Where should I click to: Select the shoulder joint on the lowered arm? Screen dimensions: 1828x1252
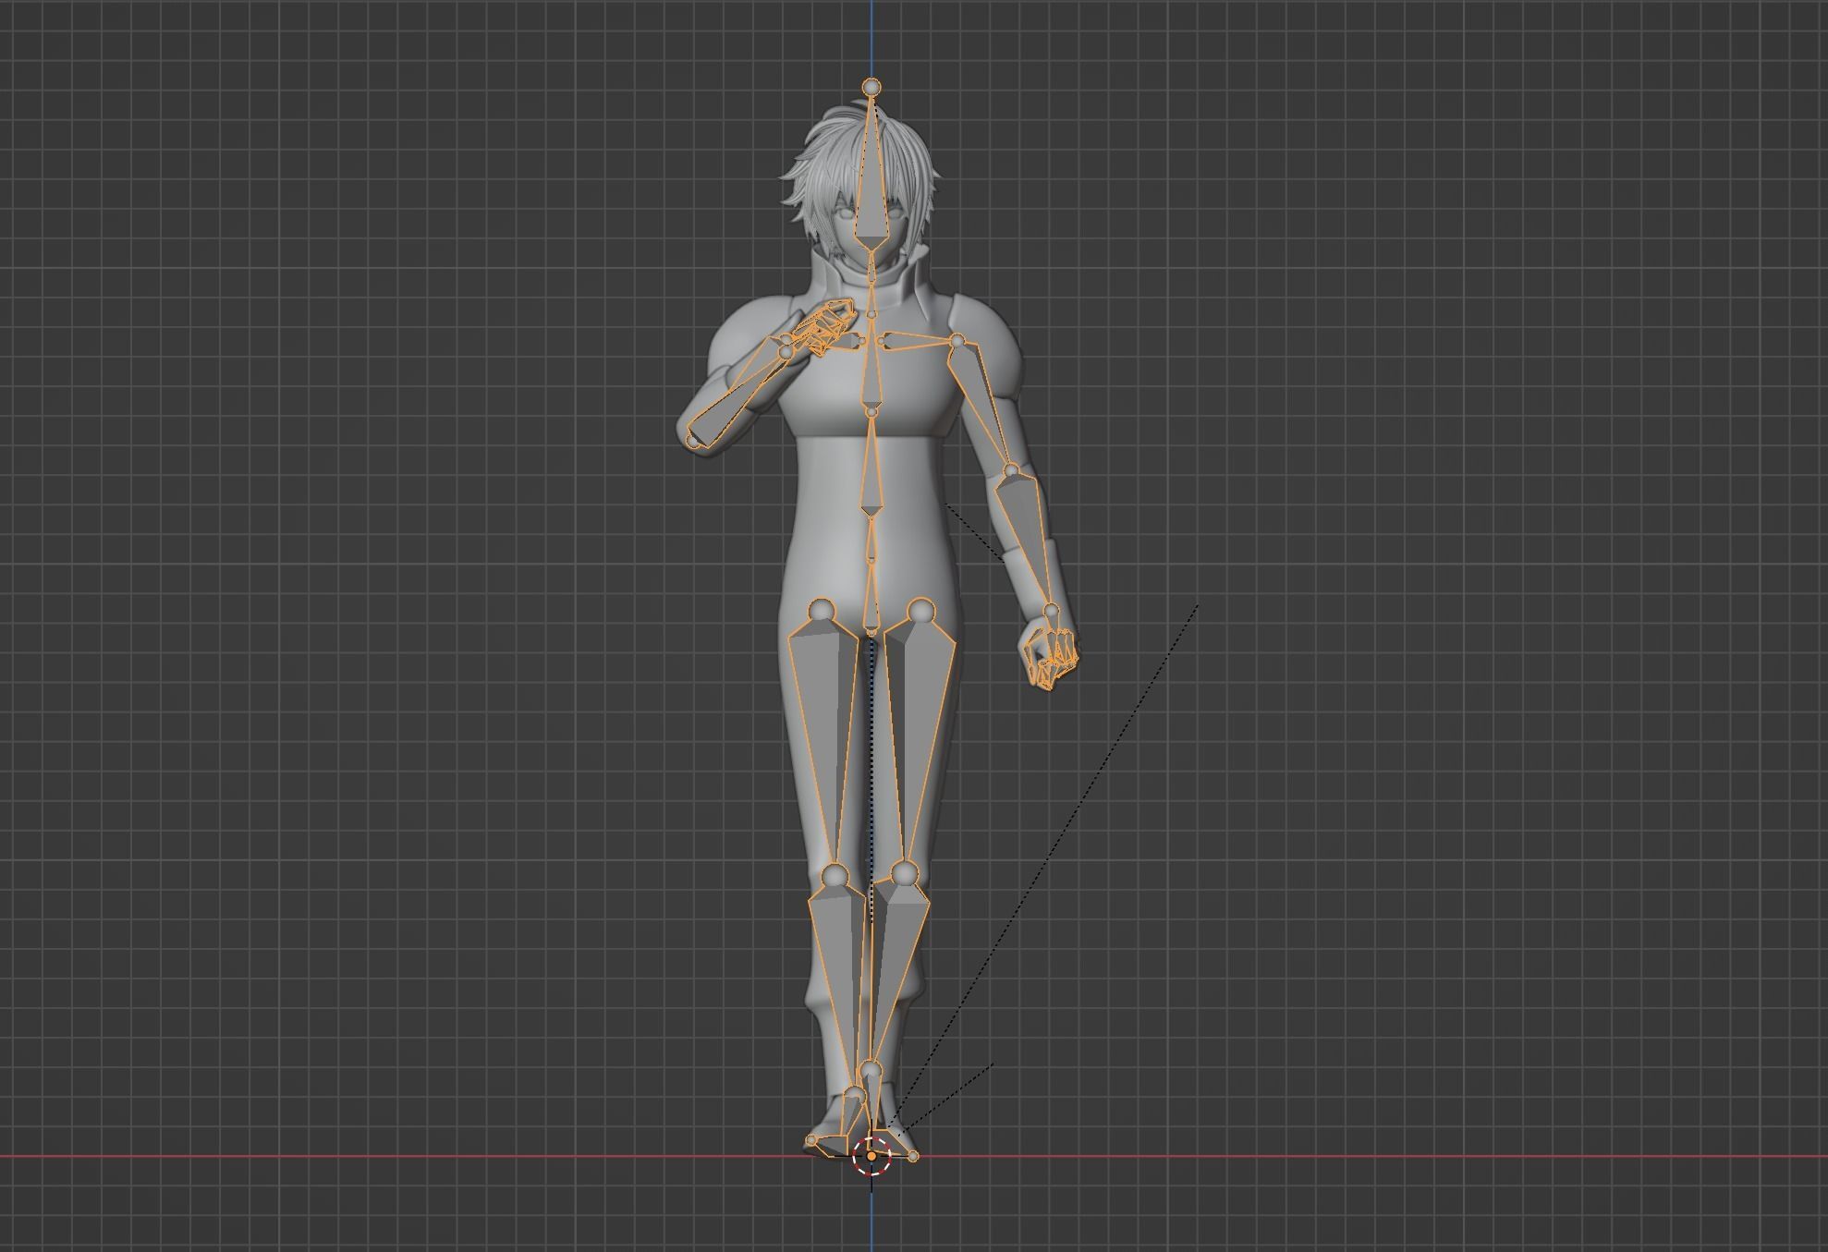point(958,341)
